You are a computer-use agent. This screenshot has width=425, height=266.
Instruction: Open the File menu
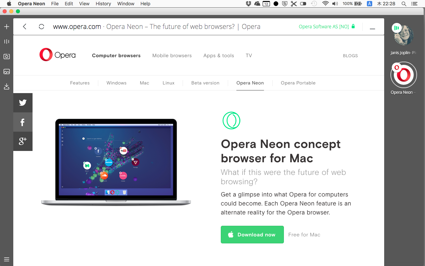coord(55,4)
